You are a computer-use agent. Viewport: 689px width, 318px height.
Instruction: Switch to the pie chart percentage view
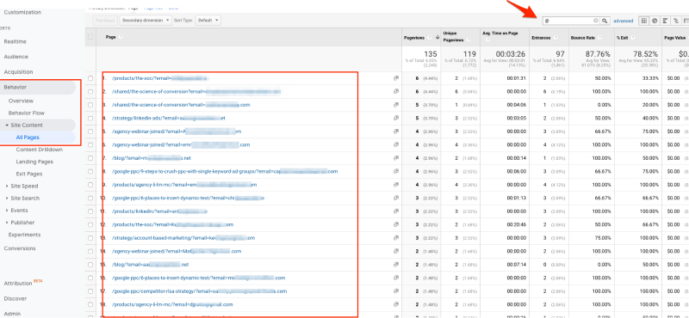pos(655,21)
